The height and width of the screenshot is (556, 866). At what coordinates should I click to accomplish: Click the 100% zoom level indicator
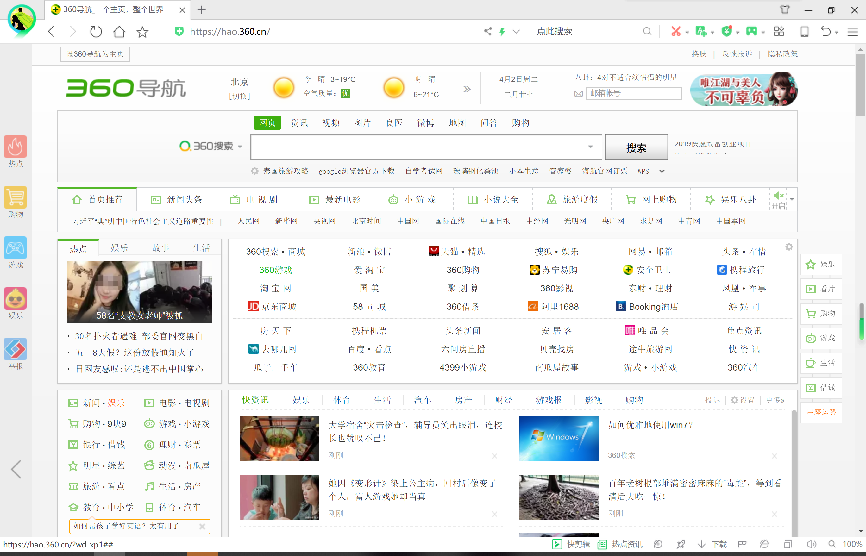pos(852,544)
